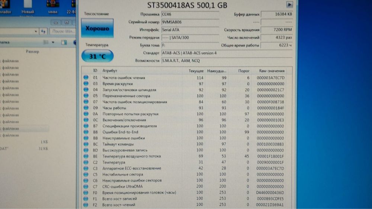Click the transfer mode field SATA/300
The image size is (372, 209).
point(190,37)
